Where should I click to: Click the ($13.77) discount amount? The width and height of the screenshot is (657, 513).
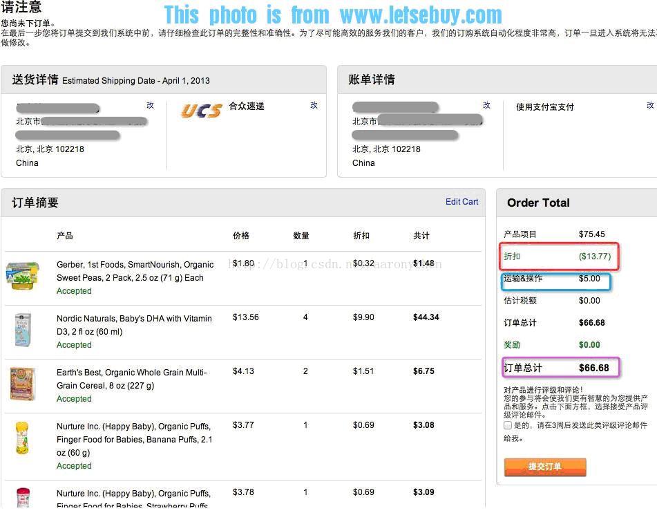(595, 256)
